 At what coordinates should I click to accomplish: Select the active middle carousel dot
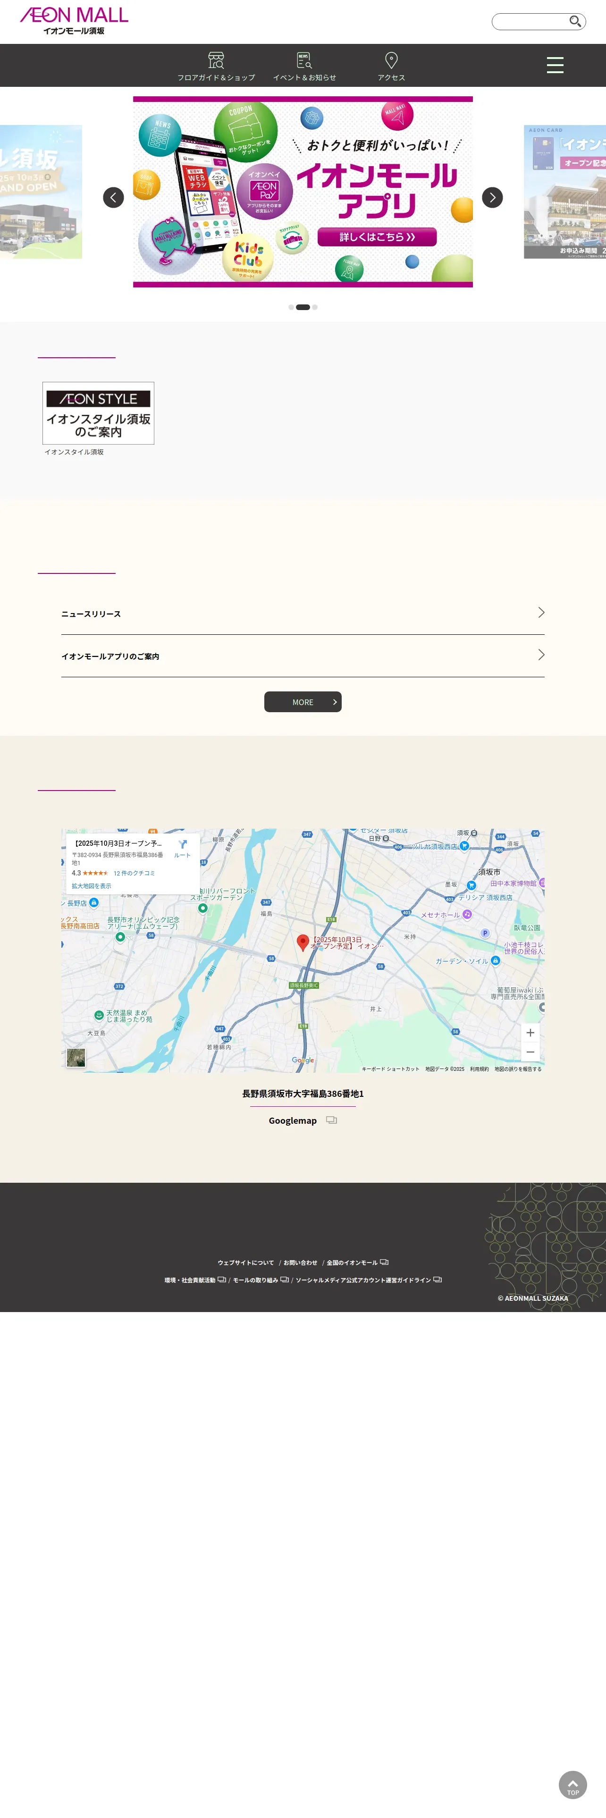click(x=303, y=307)
